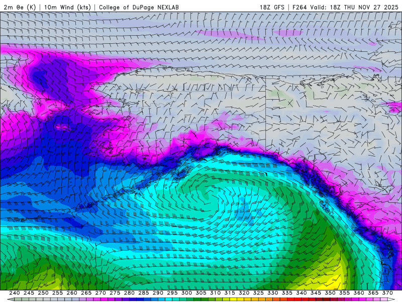
Task: Select the 305 scale value
Action: point(201,293)
